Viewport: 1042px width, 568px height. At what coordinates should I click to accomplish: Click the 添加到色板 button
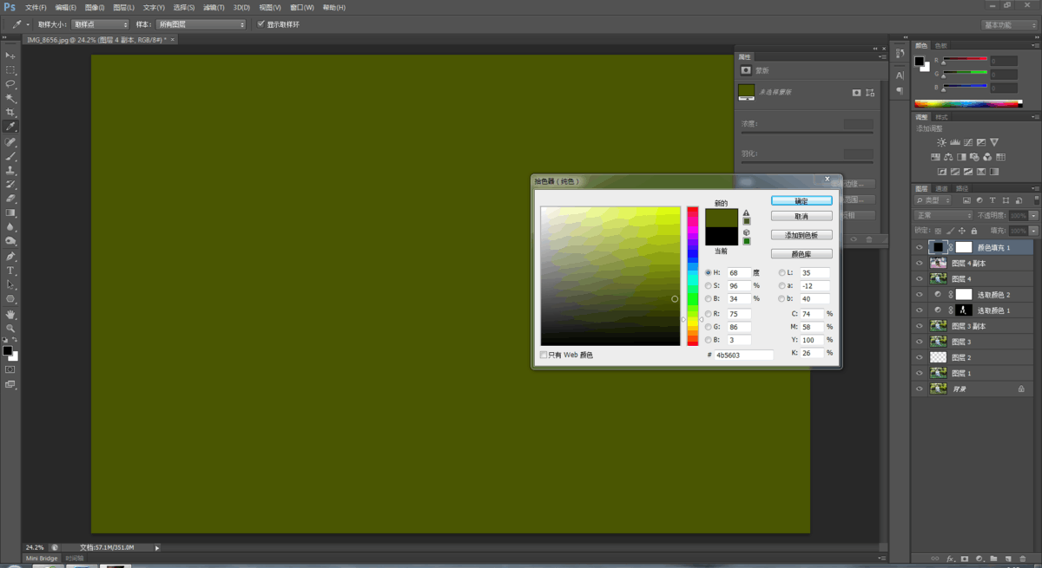[x=801, y=235]
